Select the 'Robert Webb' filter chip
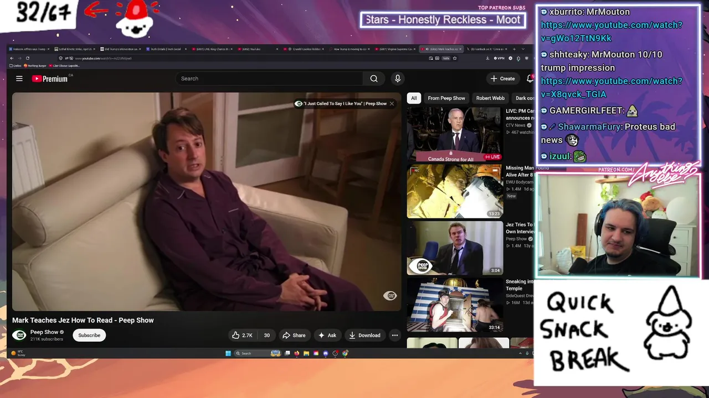The image size is (709, 398). coord(490,98)
